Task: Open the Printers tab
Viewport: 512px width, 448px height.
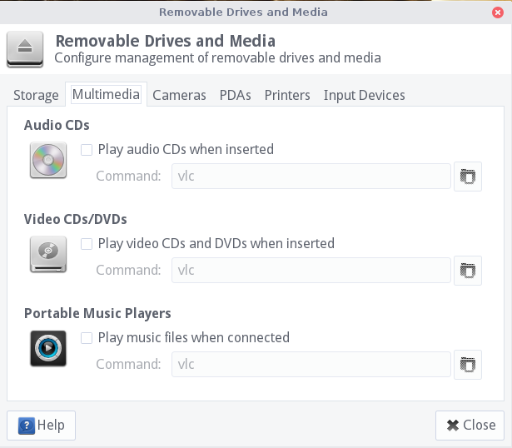Action: click(287, 95)
